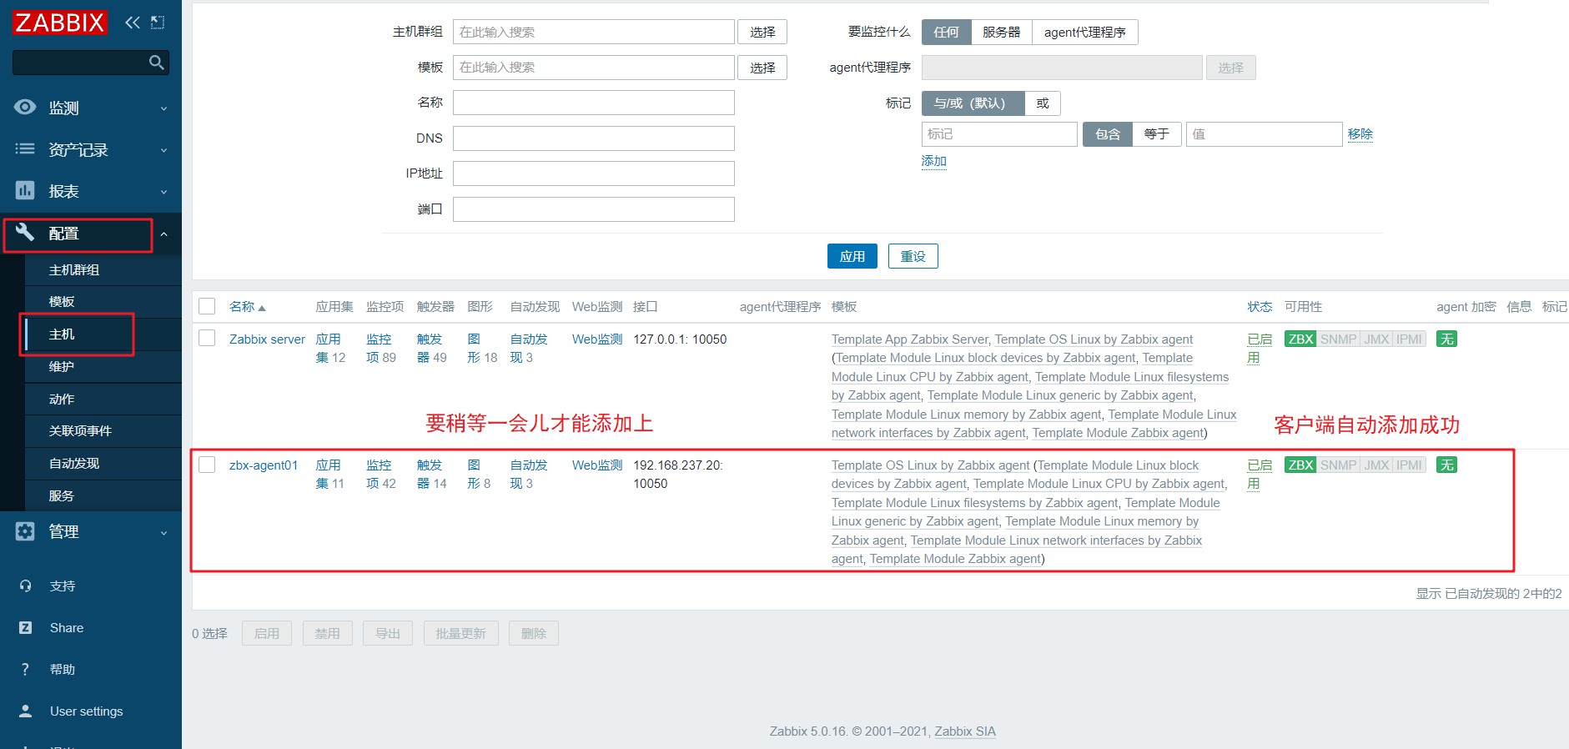Click the person icon for User settings
Viewport: 1569px width, 749px height.
(25, 711)
